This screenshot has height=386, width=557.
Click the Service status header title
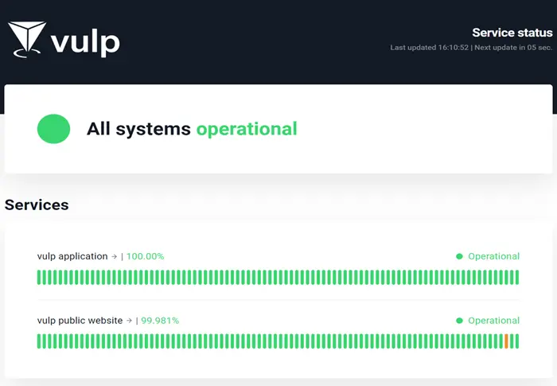[512, 33]
